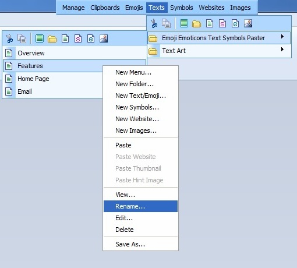Screen dimensions: 297x268
Task: Click New Folder icon in Features toolbar
Action: (x=52, y=39)
